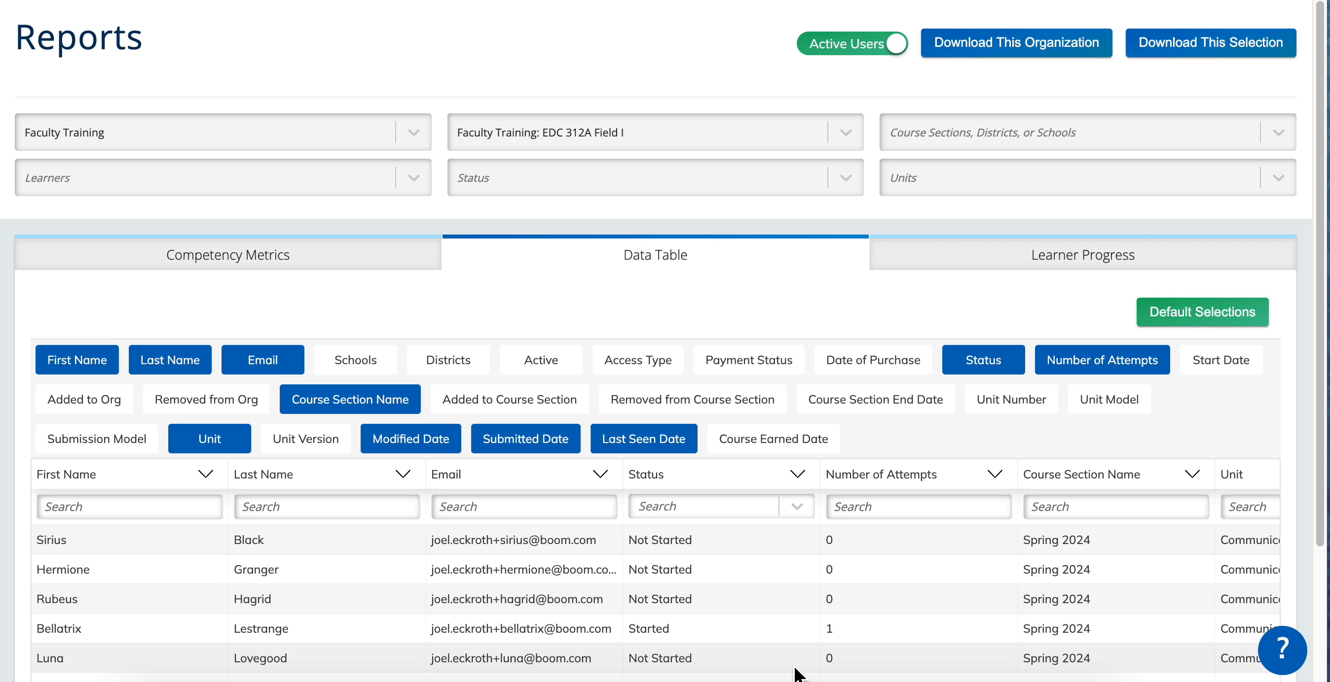Expand the Email column sort chevron
This screenshot has width=1330, height=682.
[600, 474]
